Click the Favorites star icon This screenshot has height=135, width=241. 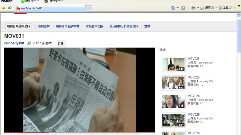pos(3,8)
